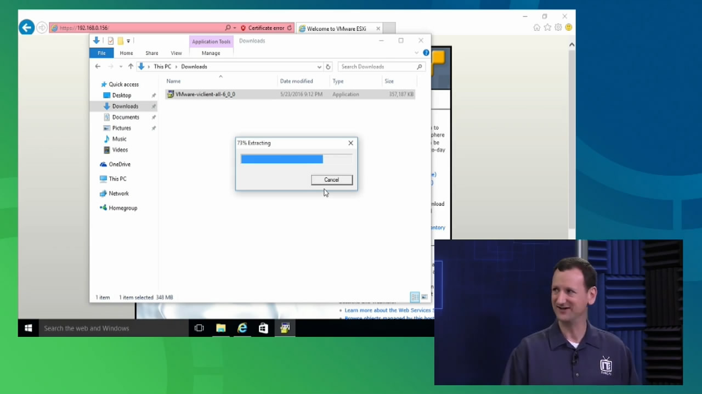Viewport: 702px width, 394px height.
Task: Click the Search the web and Windows box
Action: coord(114,328)
